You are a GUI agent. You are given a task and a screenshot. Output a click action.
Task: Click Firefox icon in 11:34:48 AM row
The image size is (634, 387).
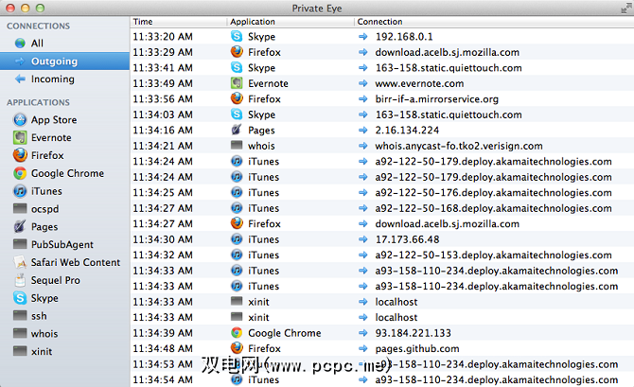237,348
